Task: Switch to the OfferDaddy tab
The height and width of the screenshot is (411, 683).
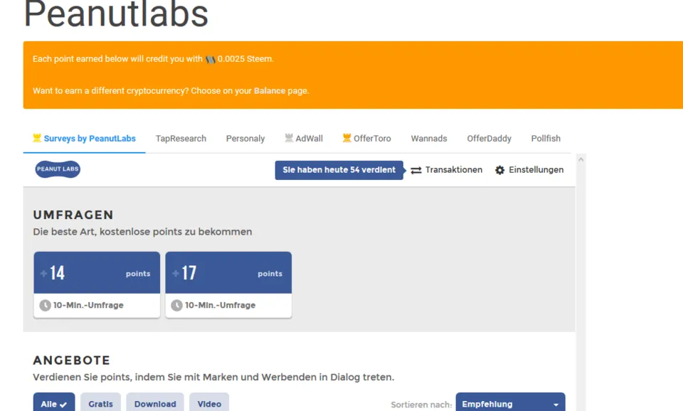Action: click(x=489, y=139)
